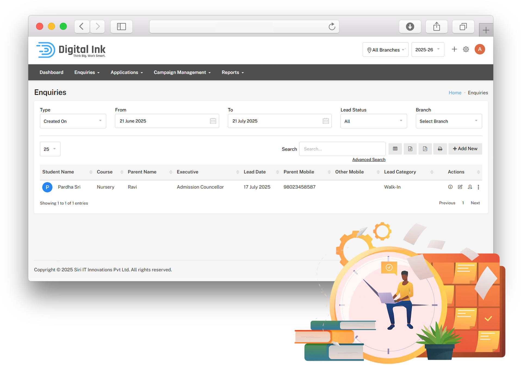Click the info icon in Pardha Sri's row
This screenshot has height=365, width=521.
click(450, 187)
